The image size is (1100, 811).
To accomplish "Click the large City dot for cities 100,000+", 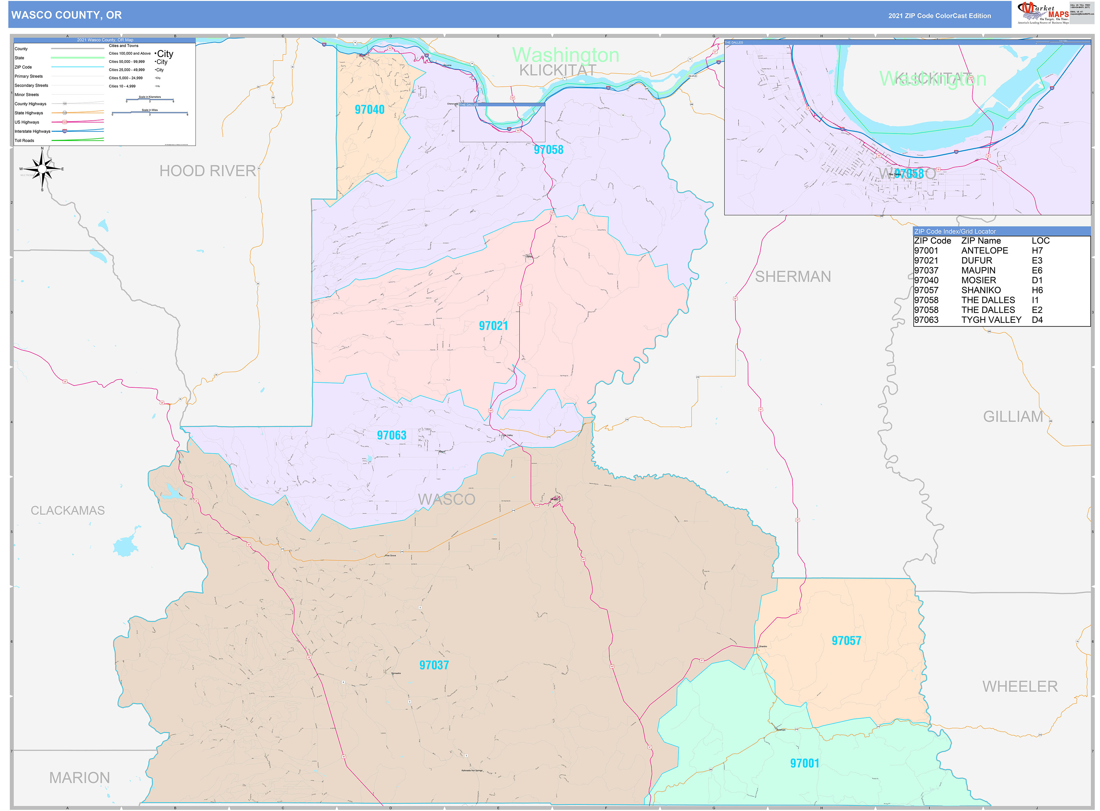I will [155, 53].
